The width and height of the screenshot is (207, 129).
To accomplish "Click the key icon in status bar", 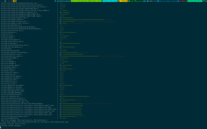I will click(55, 1).
